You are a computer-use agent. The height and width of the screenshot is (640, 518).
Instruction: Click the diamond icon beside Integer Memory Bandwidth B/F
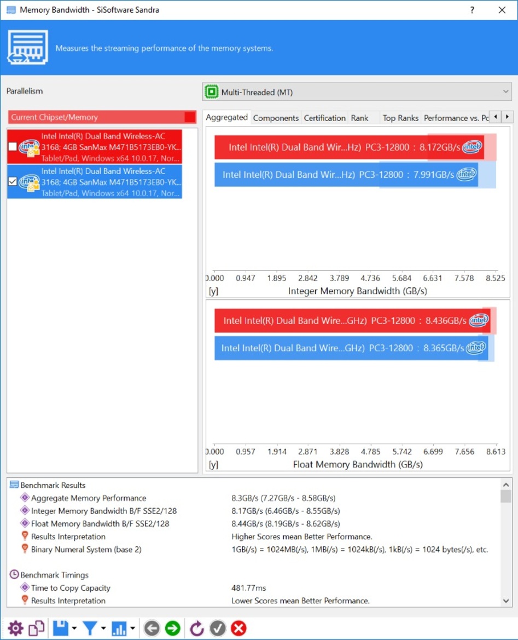coord(25,511)
